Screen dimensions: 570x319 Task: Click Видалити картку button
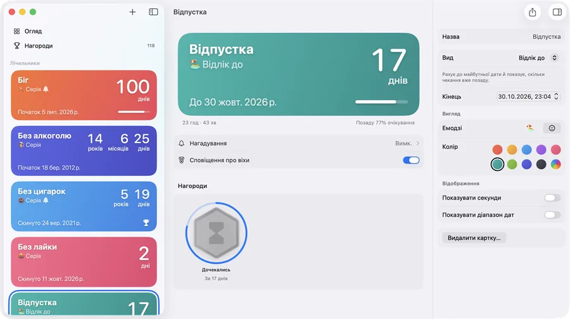[x=474, y=238]
